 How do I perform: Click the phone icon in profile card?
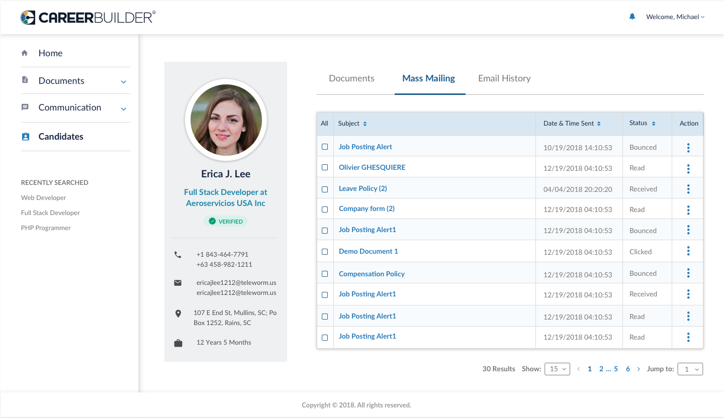point(177,255)
